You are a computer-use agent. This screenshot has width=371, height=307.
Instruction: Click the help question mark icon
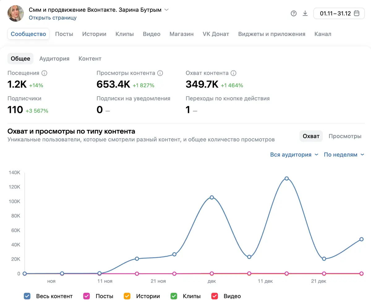coord(294,13)
